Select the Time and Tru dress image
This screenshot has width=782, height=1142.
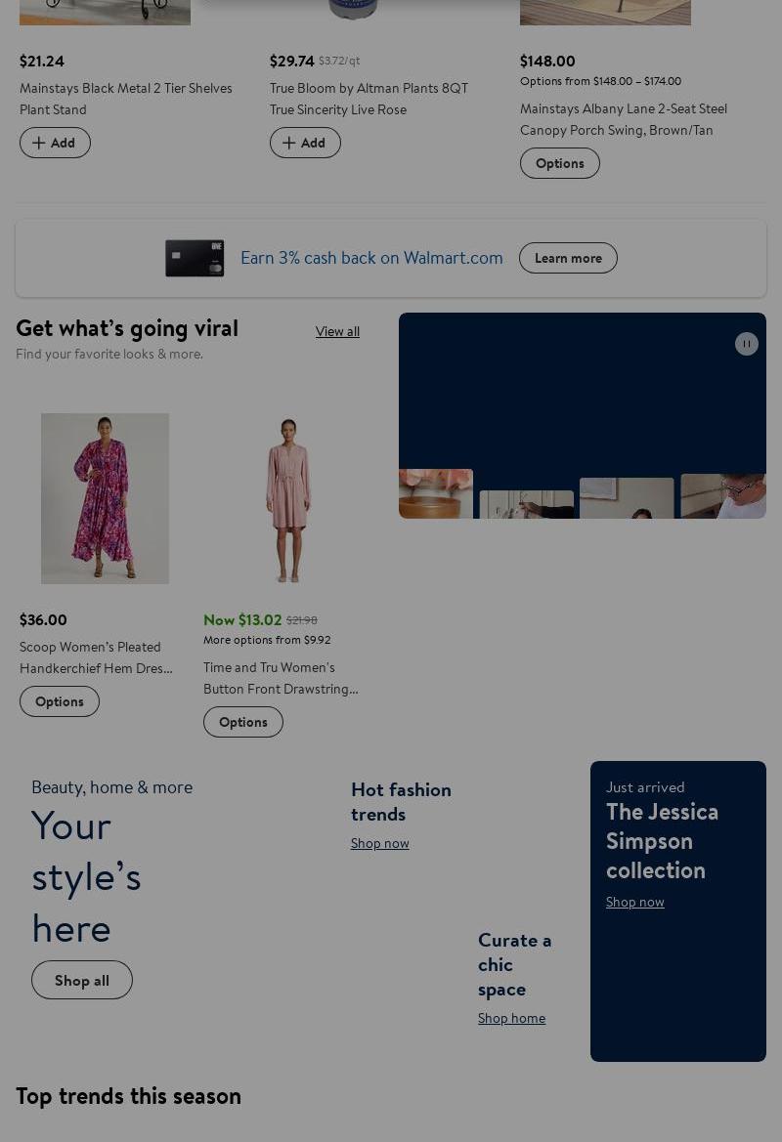coord(287,498)
